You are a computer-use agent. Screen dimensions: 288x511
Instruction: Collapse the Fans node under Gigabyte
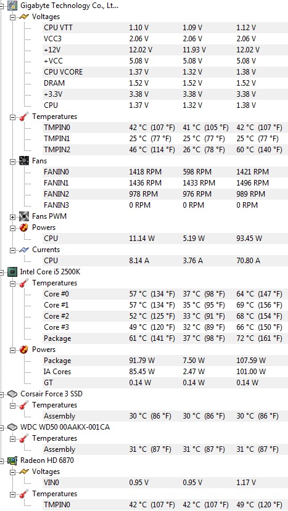coord(12,161)
